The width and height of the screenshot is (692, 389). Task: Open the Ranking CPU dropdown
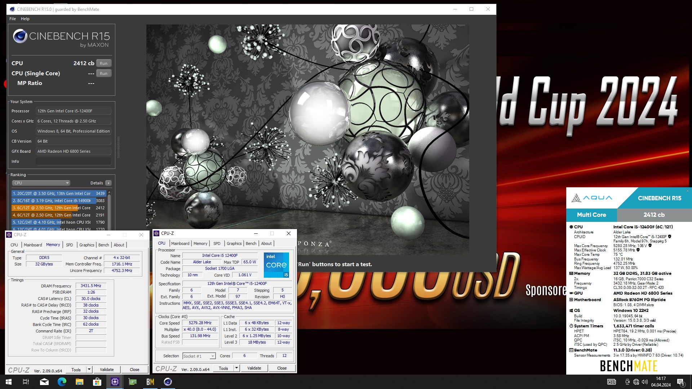(x=41, y=183)
